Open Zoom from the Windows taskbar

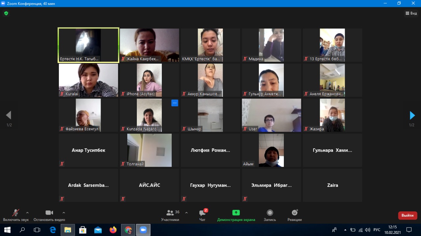(x=143, y=230)
